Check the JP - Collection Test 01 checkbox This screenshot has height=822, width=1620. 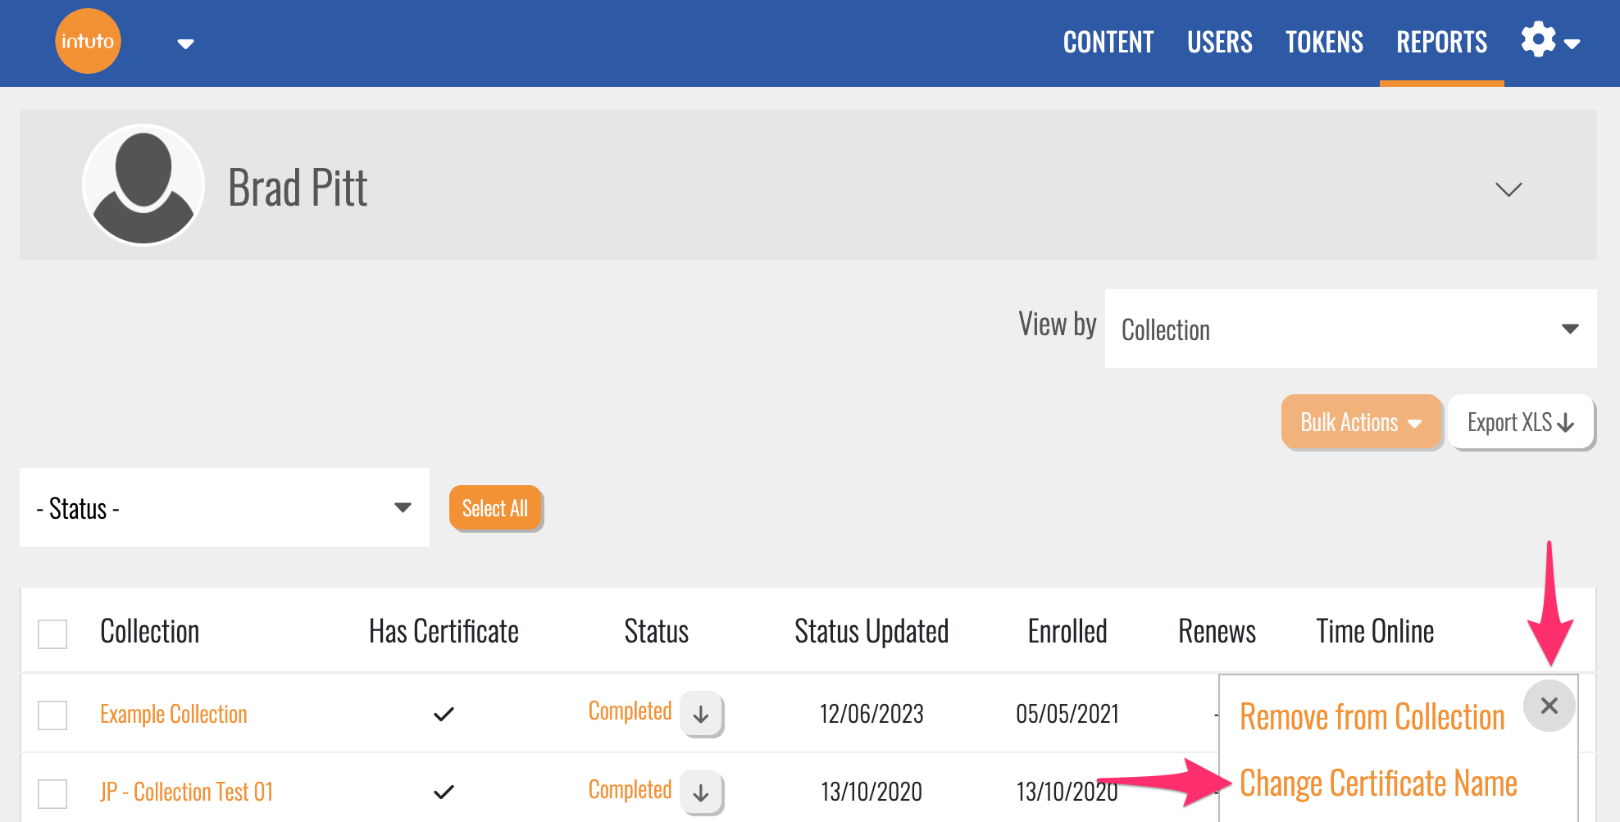(52, 792)
